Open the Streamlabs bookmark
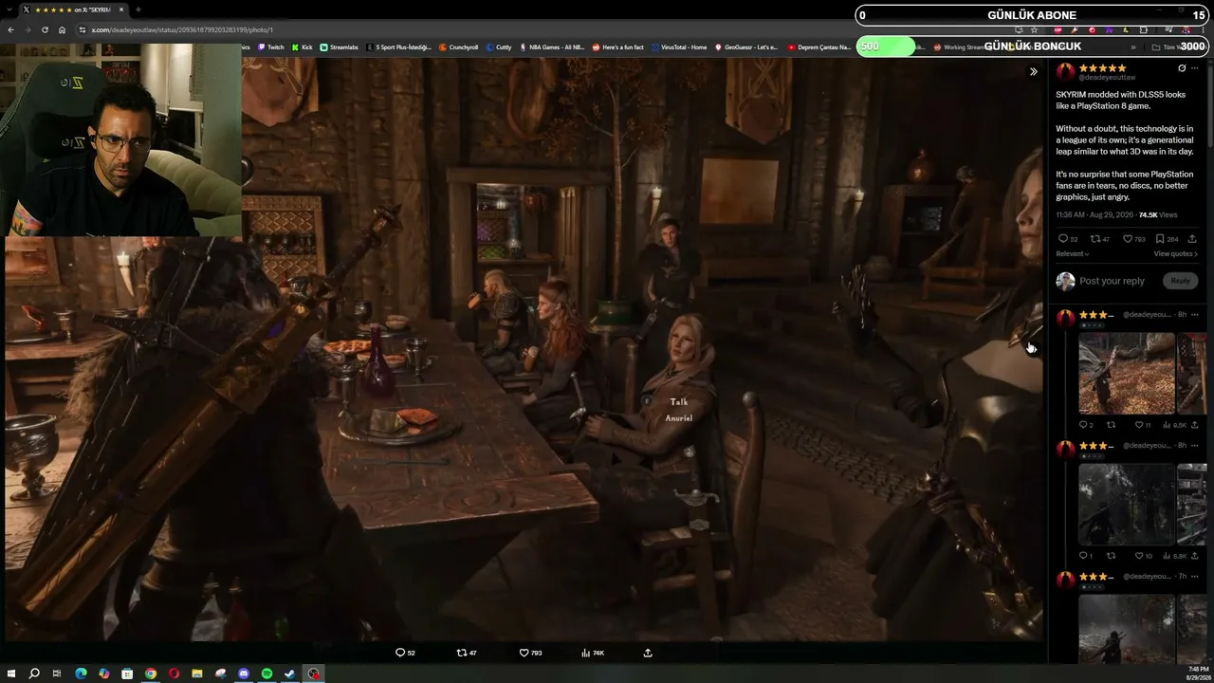1214x683 pixels. [x=340, y=46]
